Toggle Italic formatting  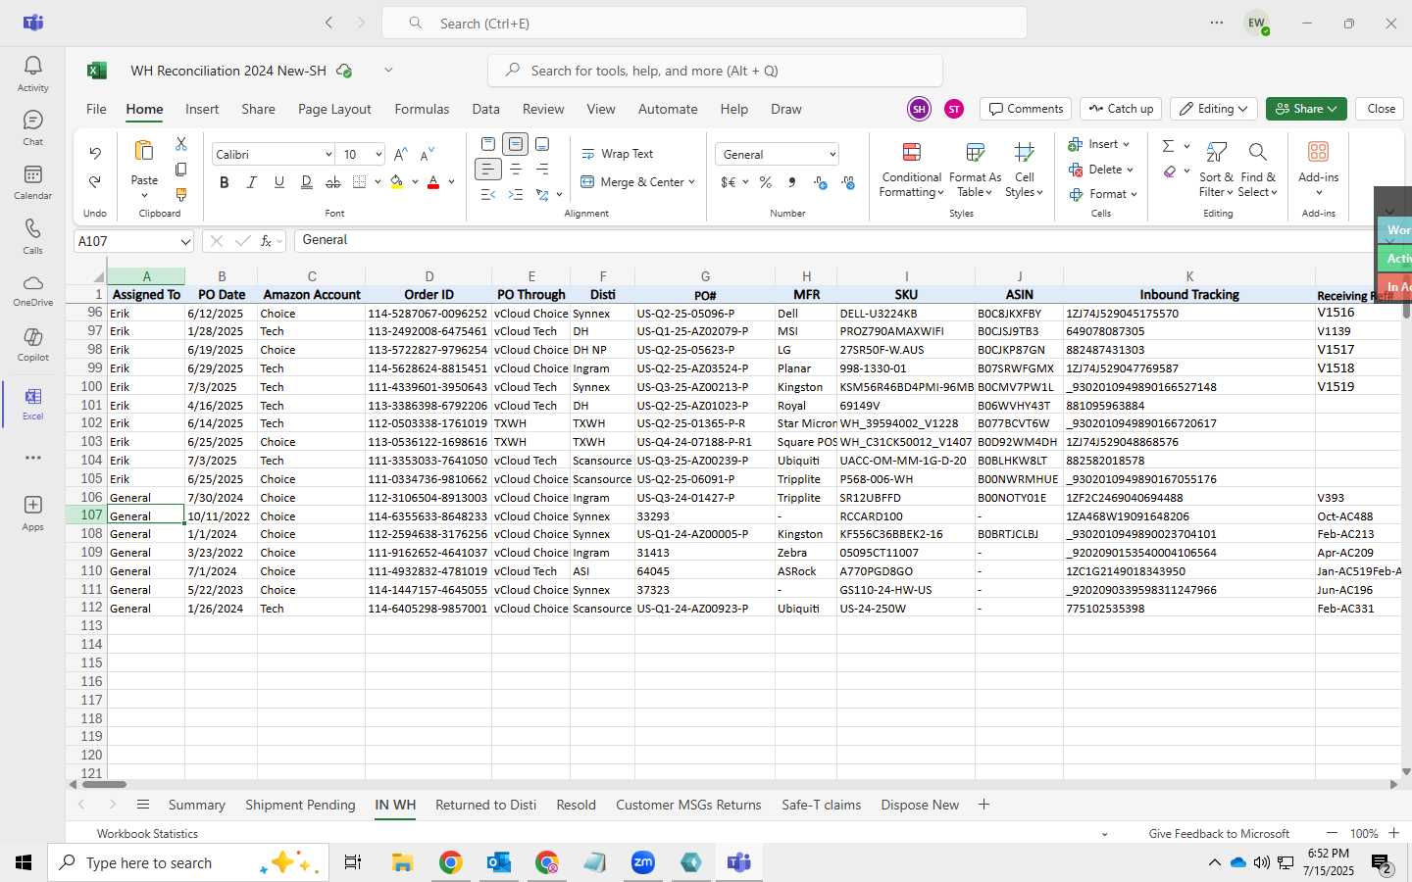pos(252,182)
